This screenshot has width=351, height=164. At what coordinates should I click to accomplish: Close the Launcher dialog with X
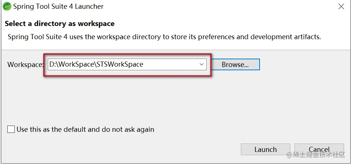(341, 7)
